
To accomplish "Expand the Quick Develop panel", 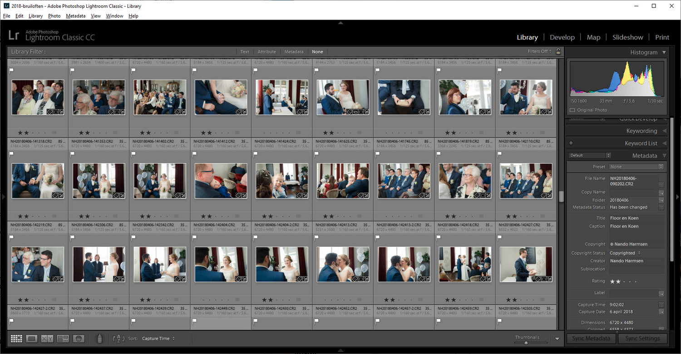I will pyautogui.click(x=664, y=119).
